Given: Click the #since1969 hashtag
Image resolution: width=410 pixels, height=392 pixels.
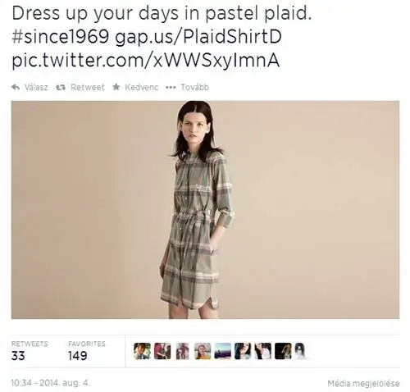Looking at the screenshot, I should 61,37.
